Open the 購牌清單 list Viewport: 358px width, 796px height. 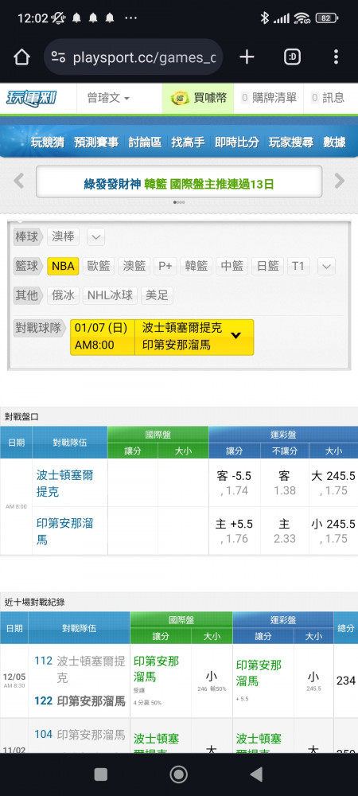pos(269,98)
